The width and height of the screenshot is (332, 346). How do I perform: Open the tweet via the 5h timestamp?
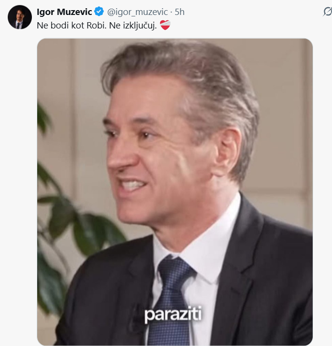point(179,12)
